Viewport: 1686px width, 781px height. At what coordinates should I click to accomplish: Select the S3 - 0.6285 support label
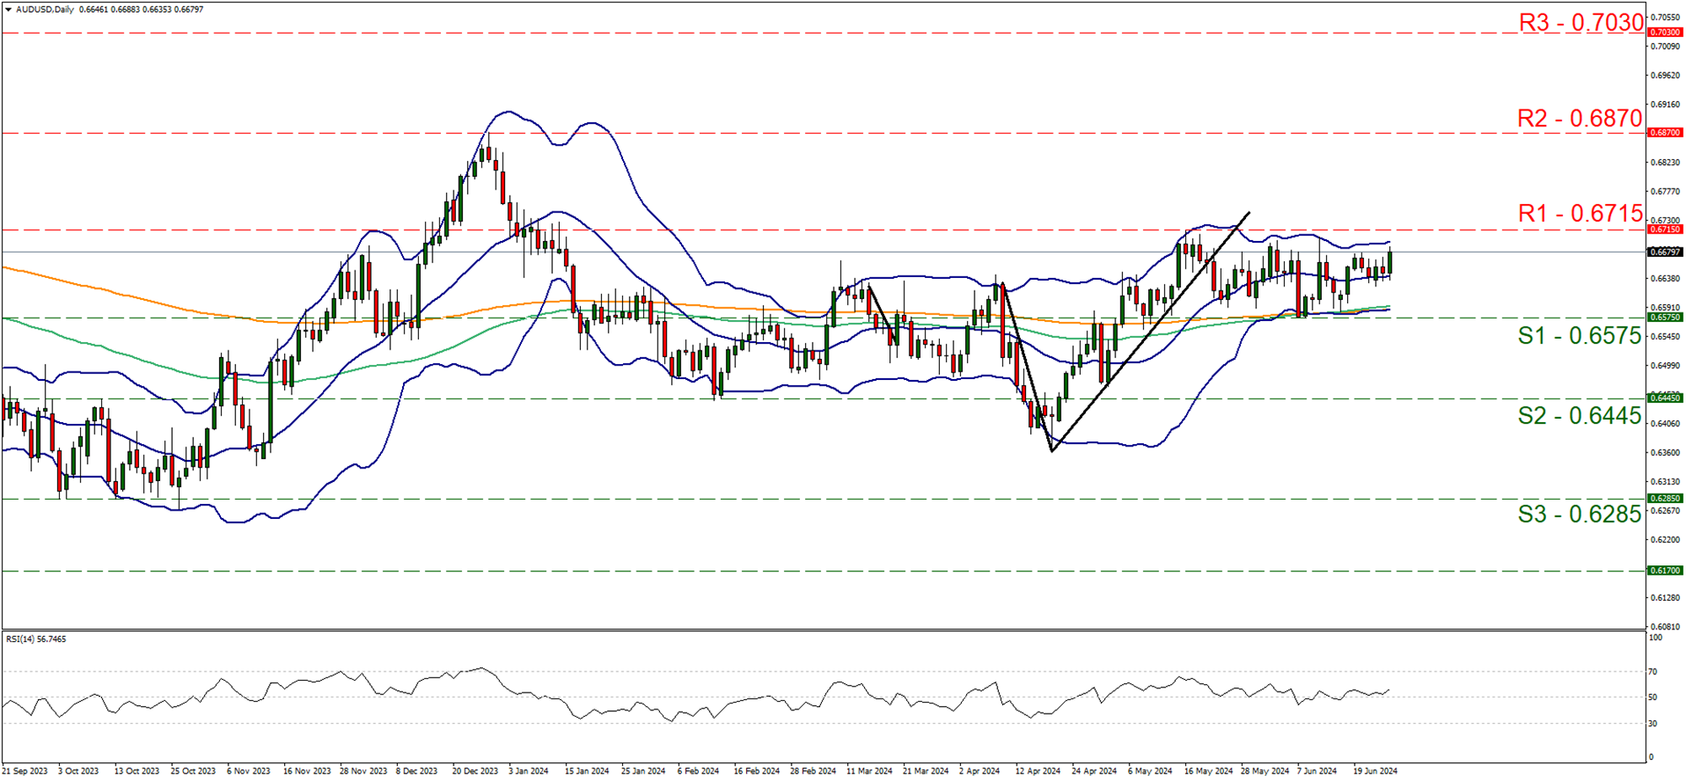[x=1579, y=514]
